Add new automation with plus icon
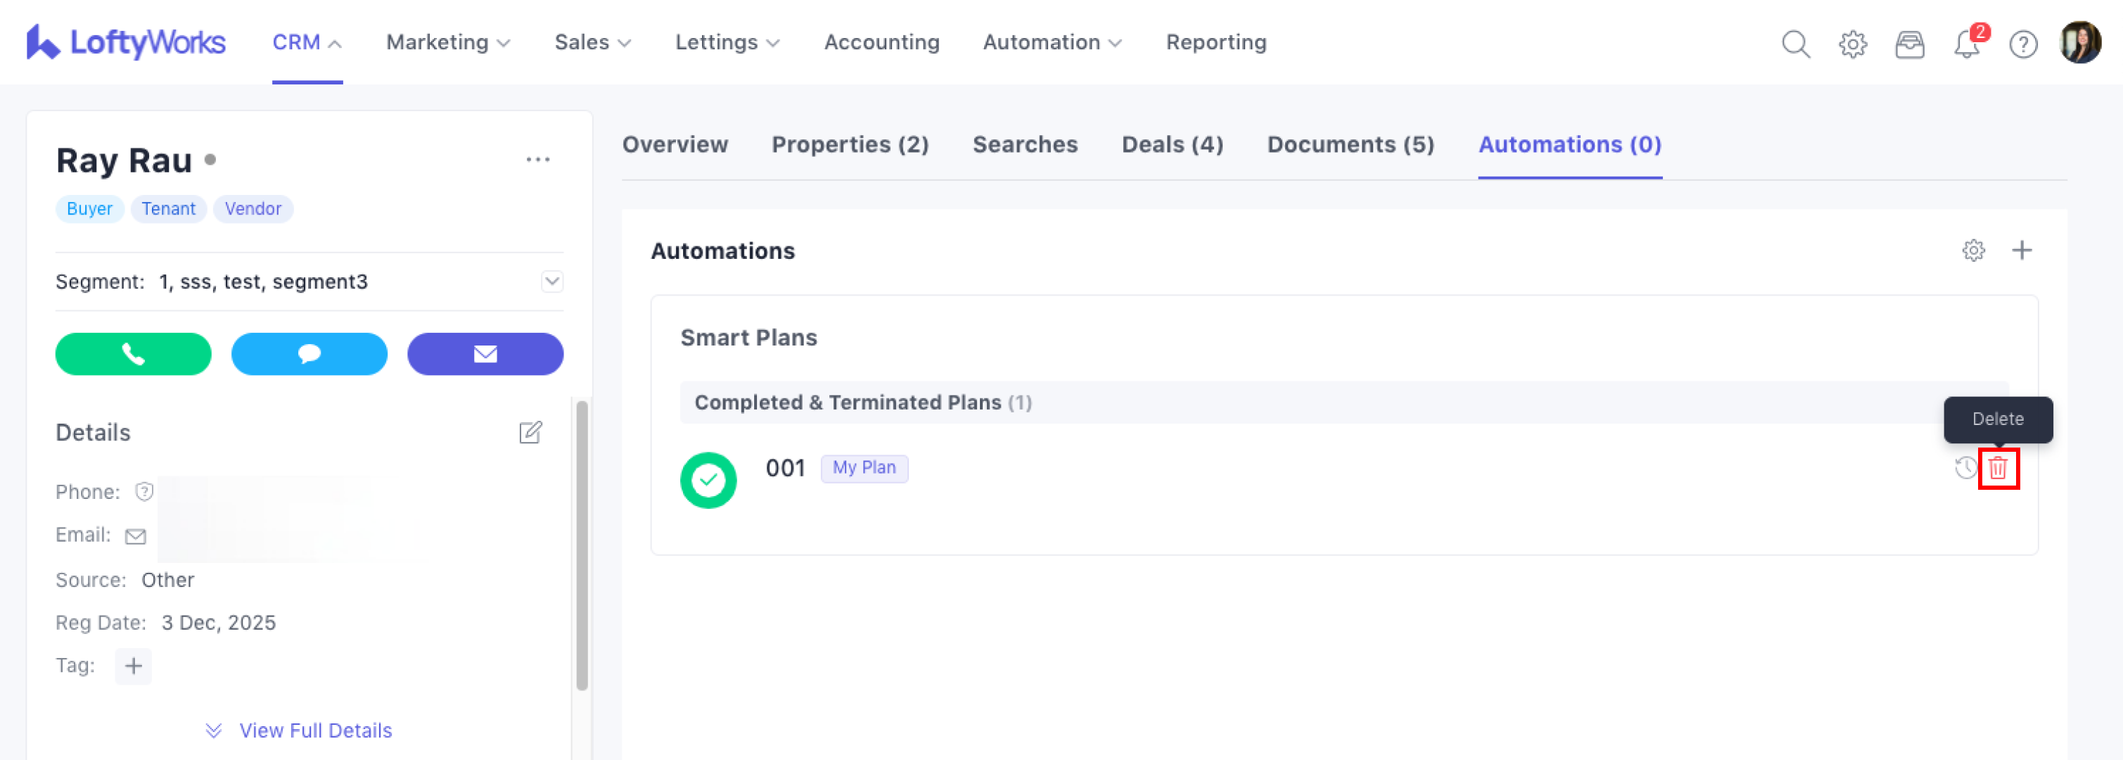Screen dimensions: 2123x760 pos(2021,250)
